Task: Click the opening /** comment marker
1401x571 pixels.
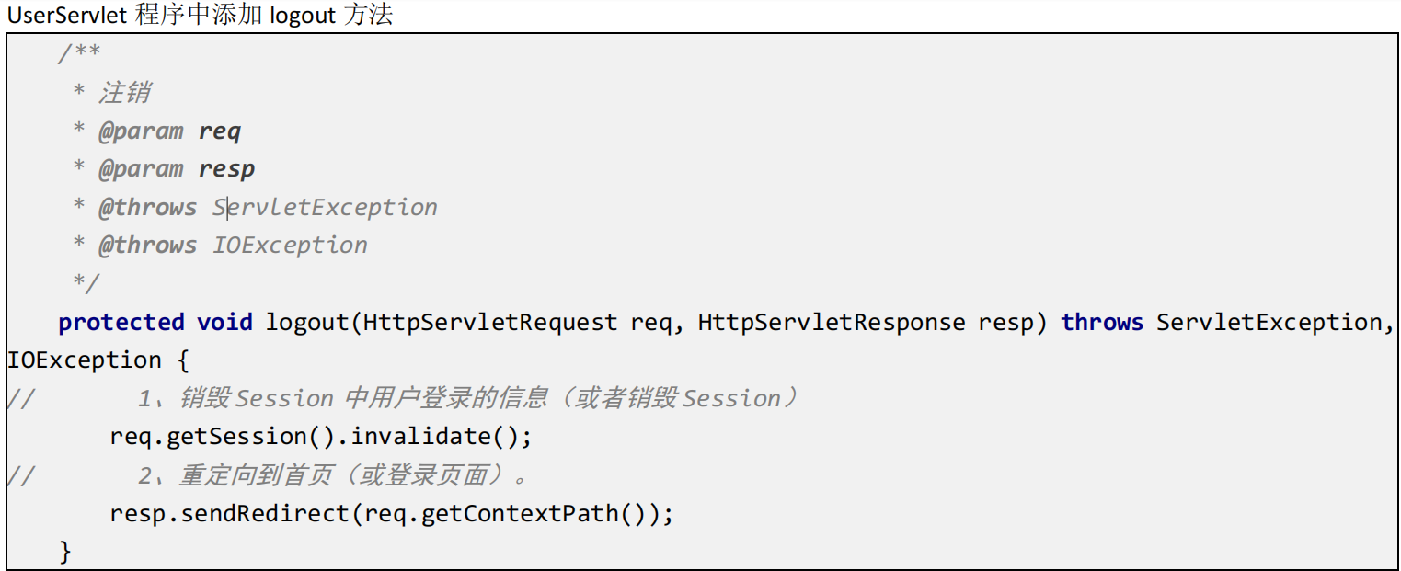Action: 79,54
